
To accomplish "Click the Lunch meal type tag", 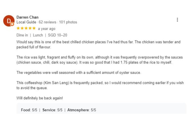I will pyautogui.click(x=38, y=35).
